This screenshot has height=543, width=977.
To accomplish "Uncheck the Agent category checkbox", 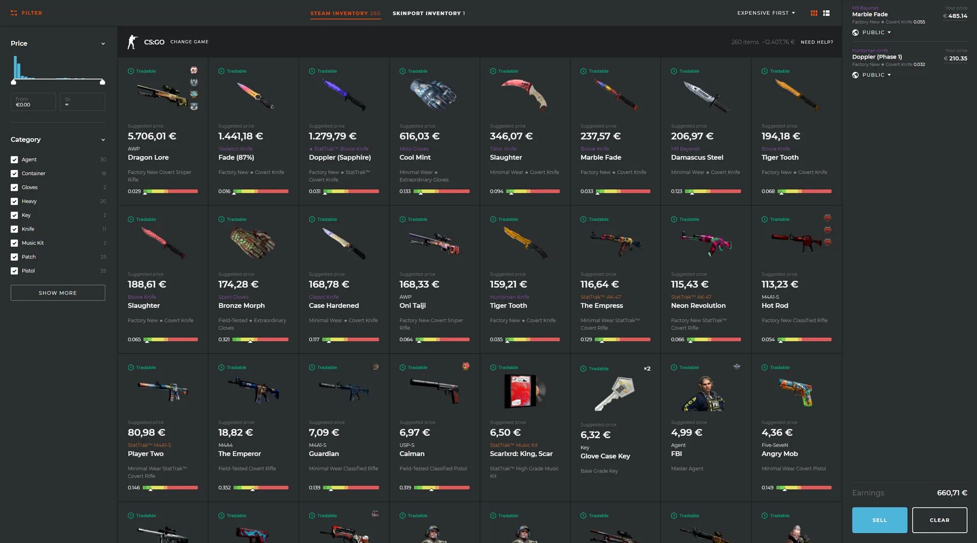I will point(14,160).
